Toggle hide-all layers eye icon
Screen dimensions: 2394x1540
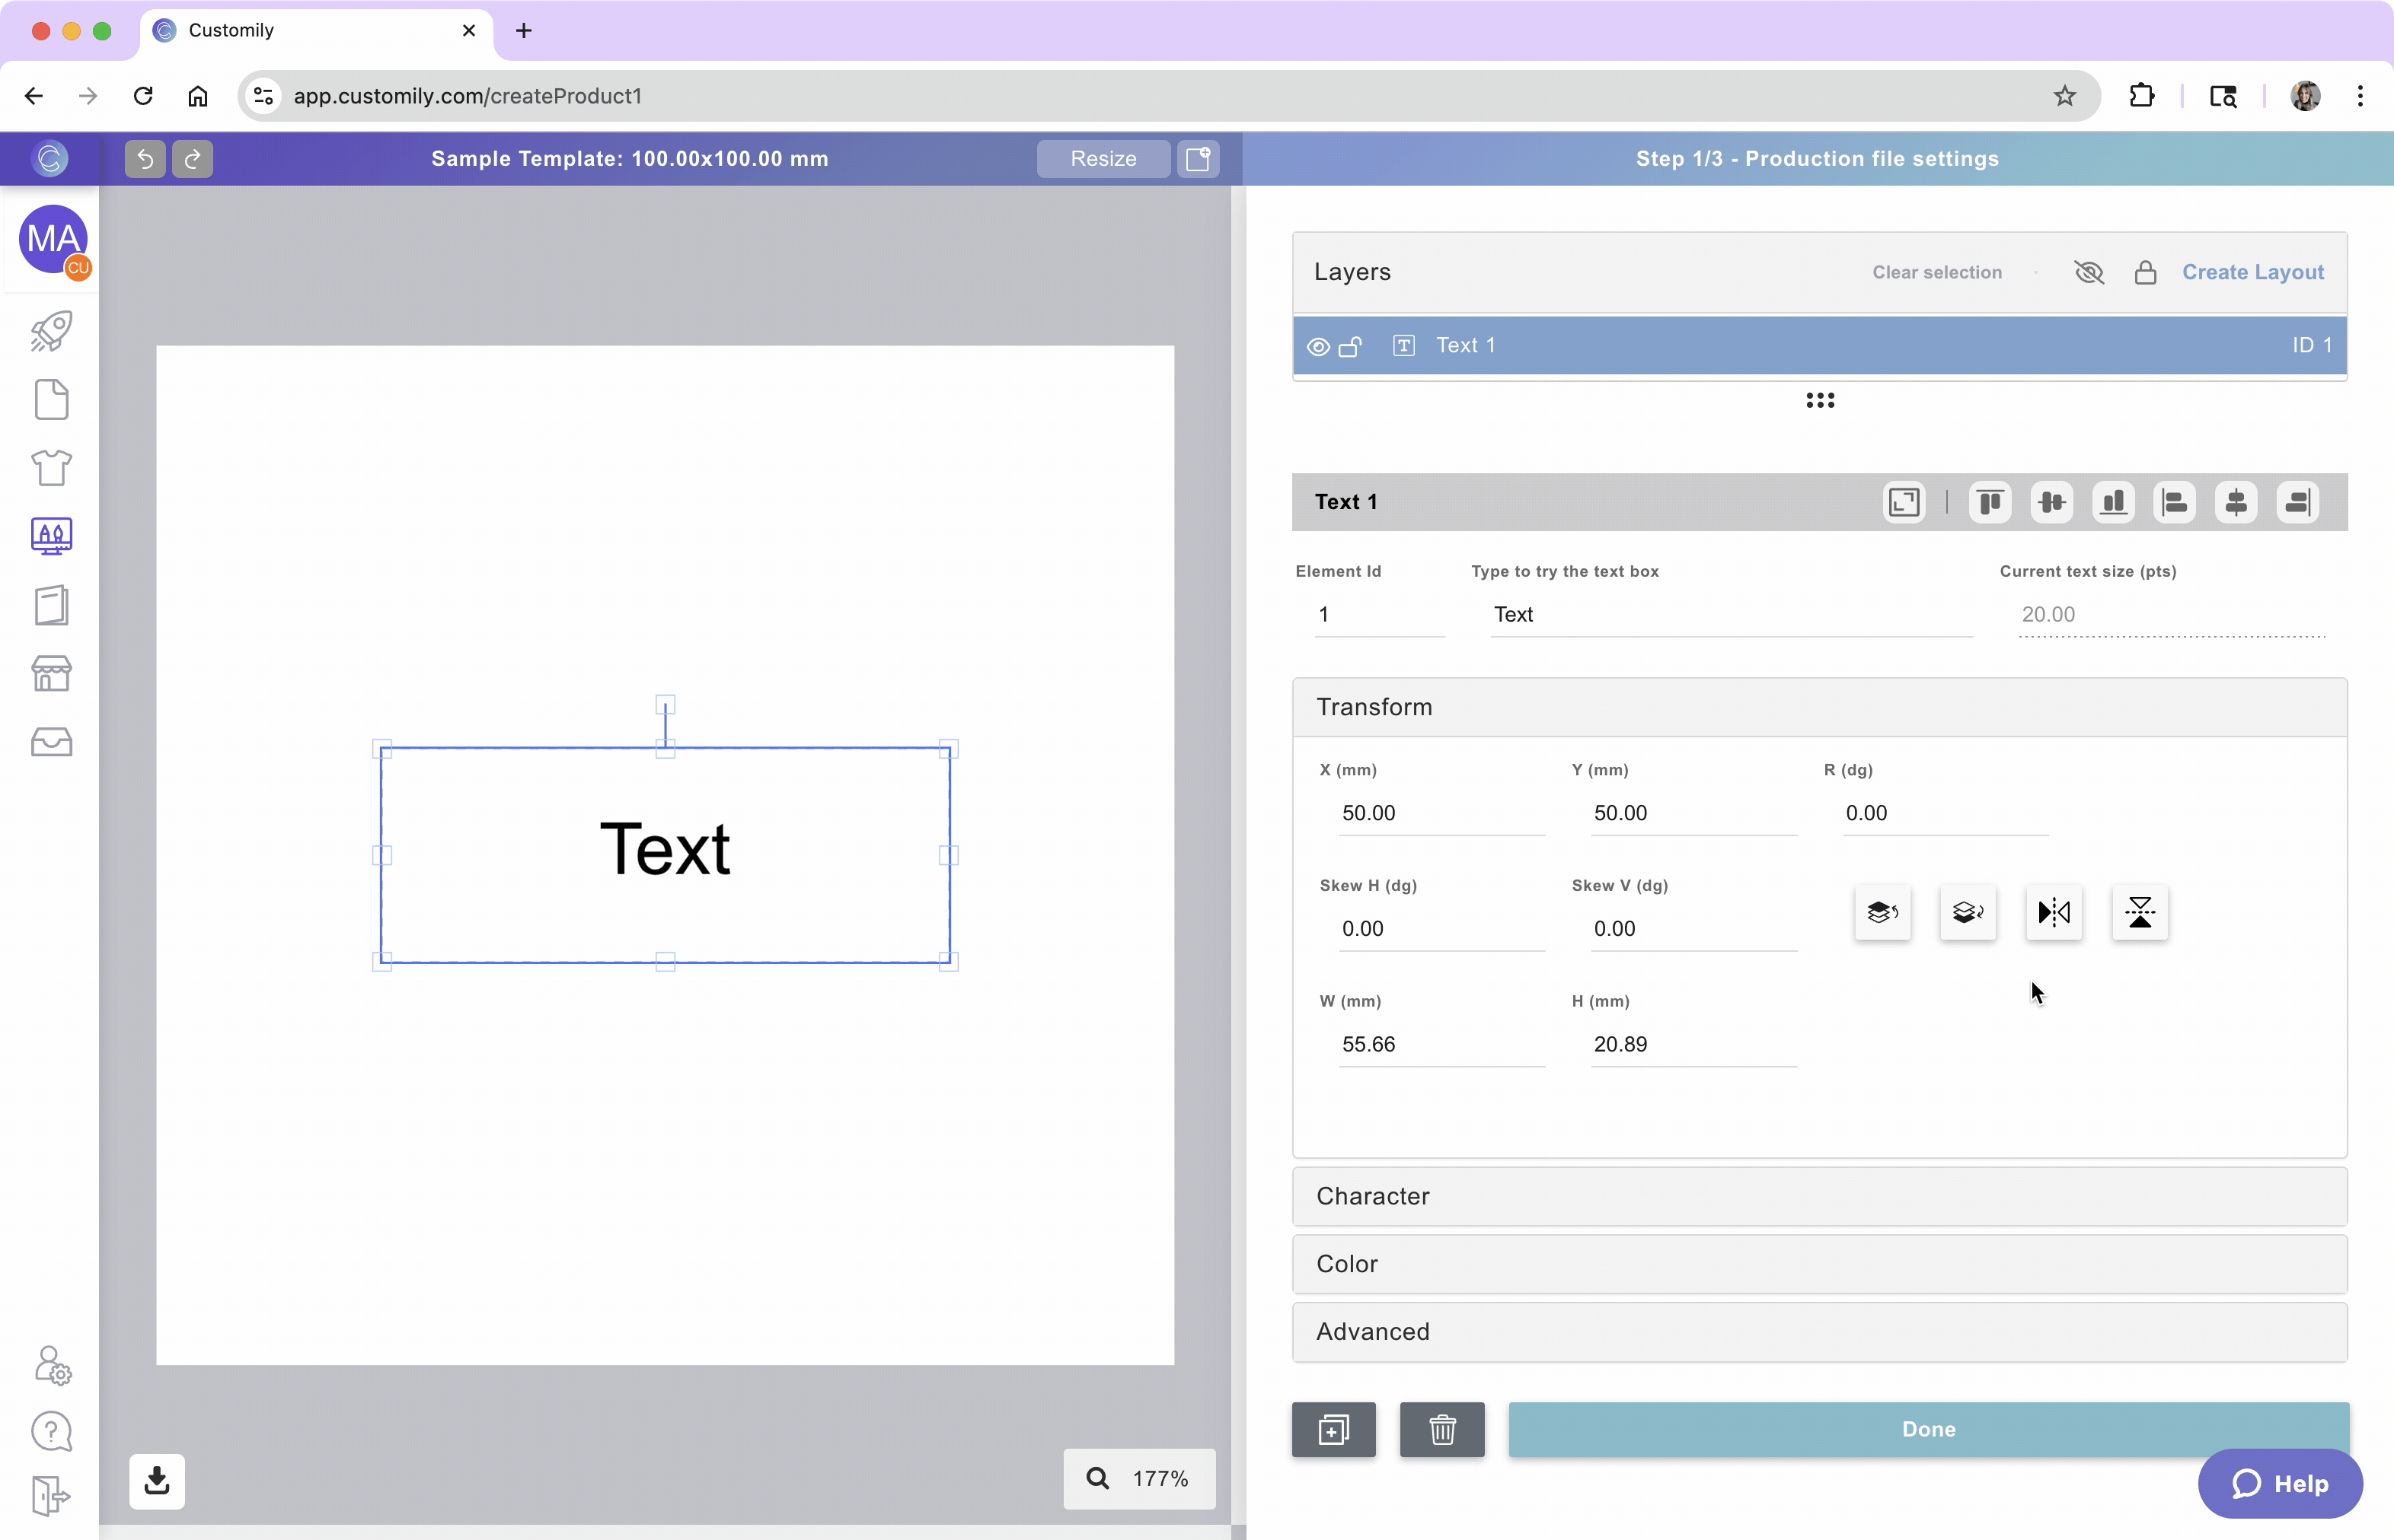[2089, 272]
